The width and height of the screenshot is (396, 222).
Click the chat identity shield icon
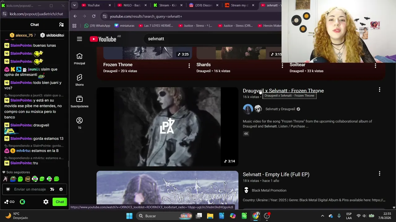8,189
